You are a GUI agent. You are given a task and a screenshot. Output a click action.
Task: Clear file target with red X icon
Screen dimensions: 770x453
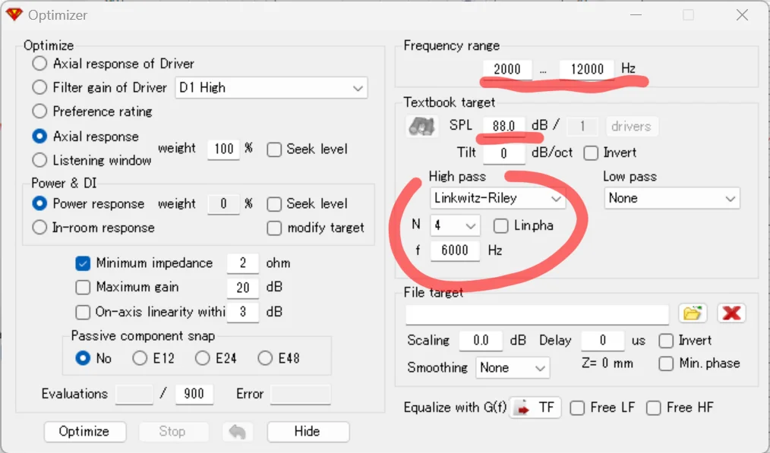(x=731, y=313)
